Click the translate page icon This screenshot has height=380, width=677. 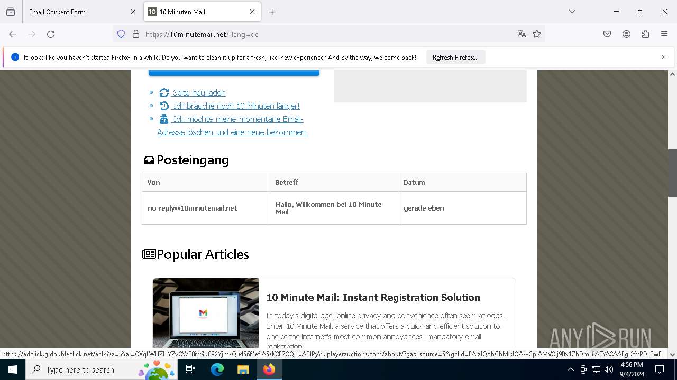522,34
